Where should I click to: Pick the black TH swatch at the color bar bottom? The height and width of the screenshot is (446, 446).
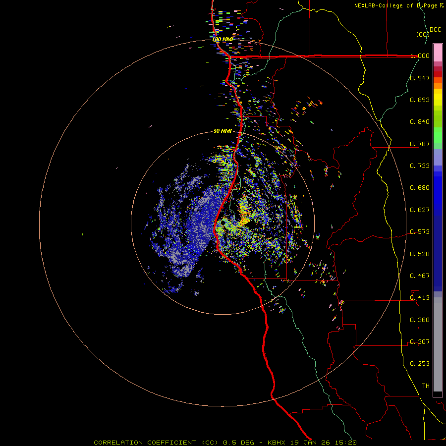pyautogui.click(x=438, y=393)
